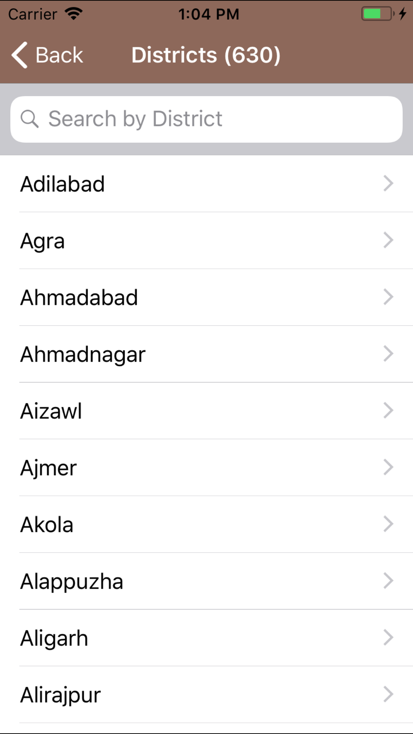Select the Ajmer district entry
413x734 pixels.
[x=206, y=468]
